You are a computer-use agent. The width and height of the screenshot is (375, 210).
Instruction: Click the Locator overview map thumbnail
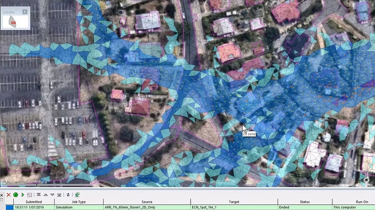[15, 22]
